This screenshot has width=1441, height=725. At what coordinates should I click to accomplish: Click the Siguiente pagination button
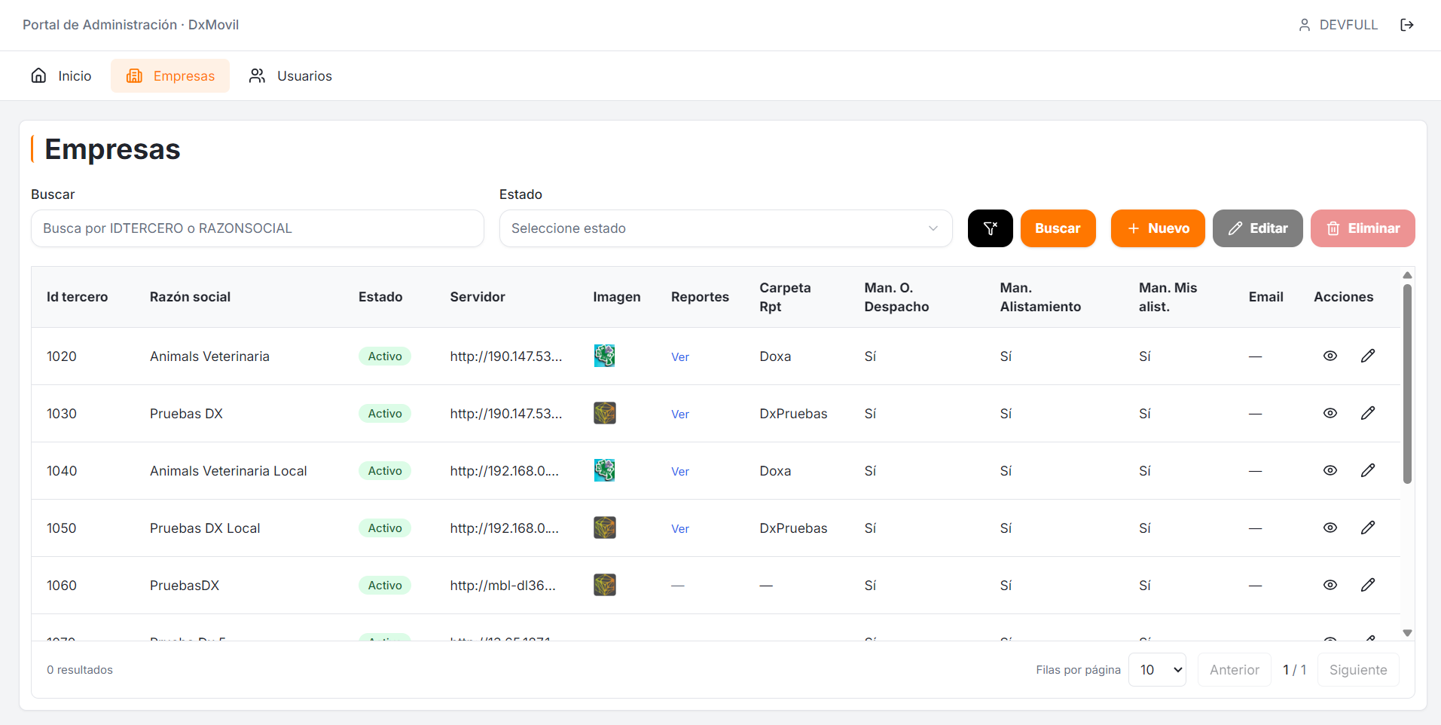click(x=1358, y=670)
